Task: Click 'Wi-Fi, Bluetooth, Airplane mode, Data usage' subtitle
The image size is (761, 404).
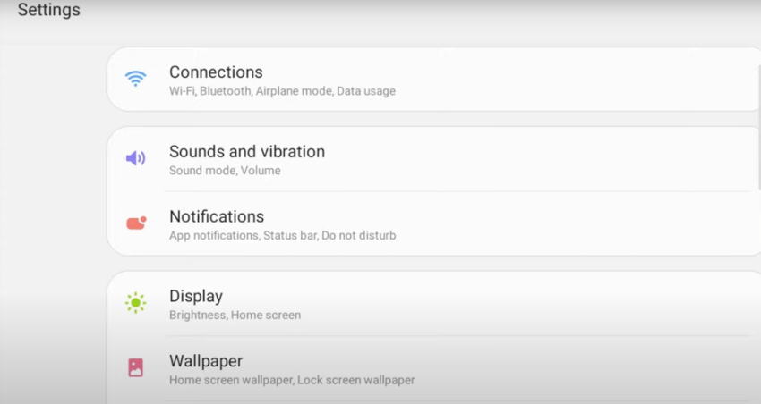Action: tap(282, 91)
